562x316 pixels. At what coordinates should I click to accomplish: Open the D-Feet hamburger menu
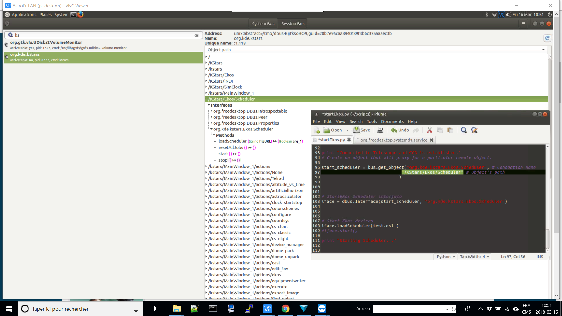pyautogui.click(x=523, y=24)
